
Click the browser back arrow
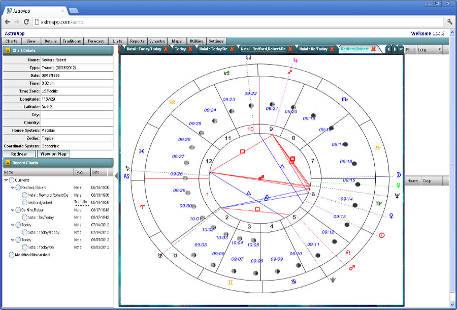click(8, 22)
